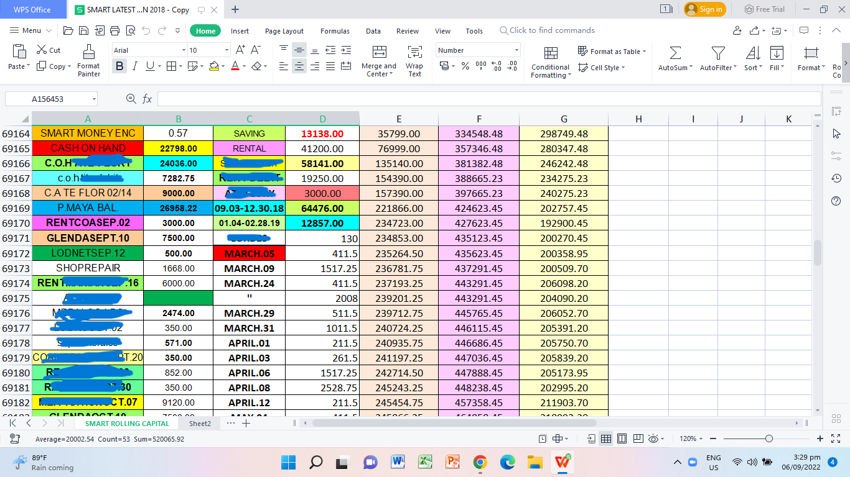Expand the Number format dropdown

(516, 50)
